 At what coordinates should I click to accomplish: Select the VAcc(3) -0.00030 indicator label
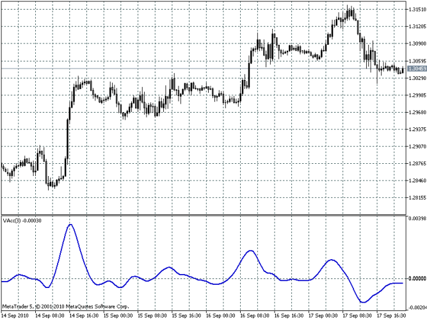(22, 221)
